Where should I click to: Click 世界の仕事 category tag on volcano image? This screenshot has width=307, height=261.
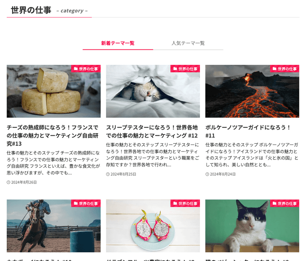tap(285, 69)
